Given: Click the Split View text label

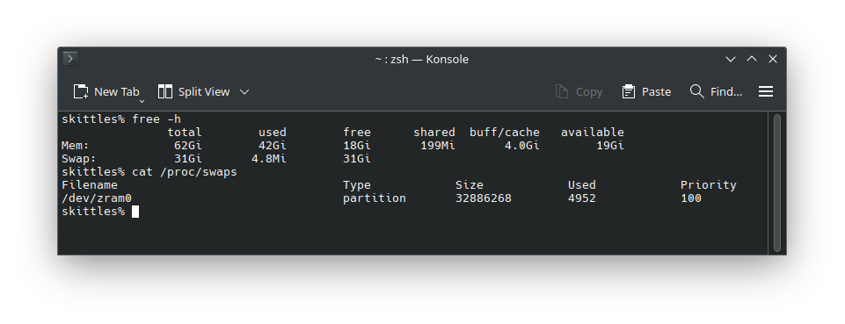Looking at the screenshot, I should coord(204,92).
